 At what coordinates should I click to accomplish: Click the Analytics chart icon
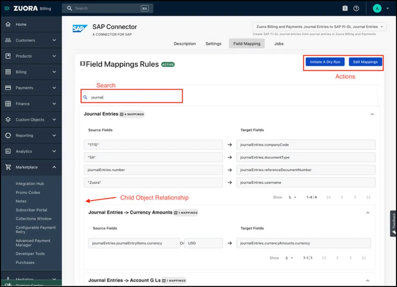tap(8, 151)
